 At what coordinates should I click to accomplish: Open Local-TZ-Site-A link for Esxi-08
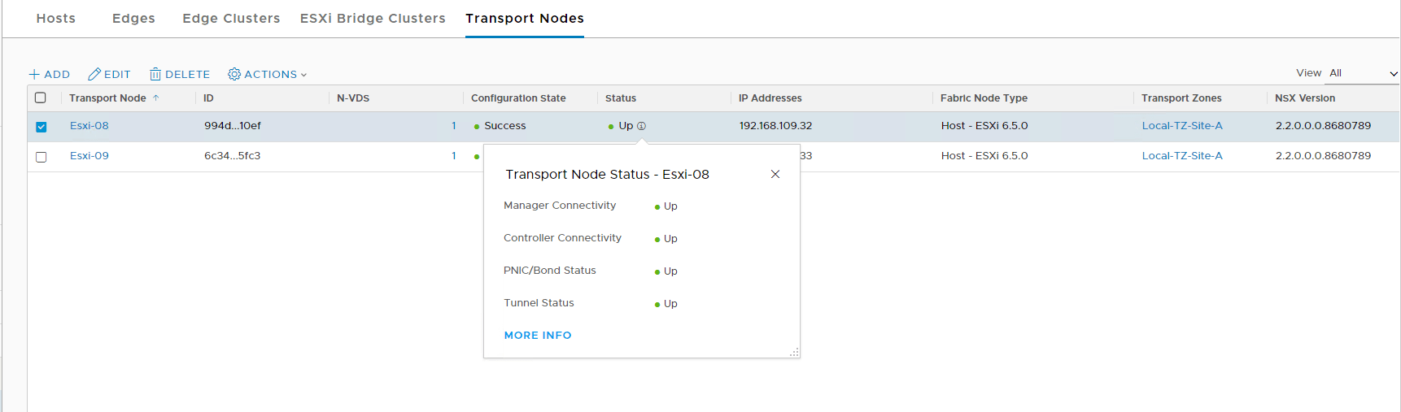click(1182, 126)
